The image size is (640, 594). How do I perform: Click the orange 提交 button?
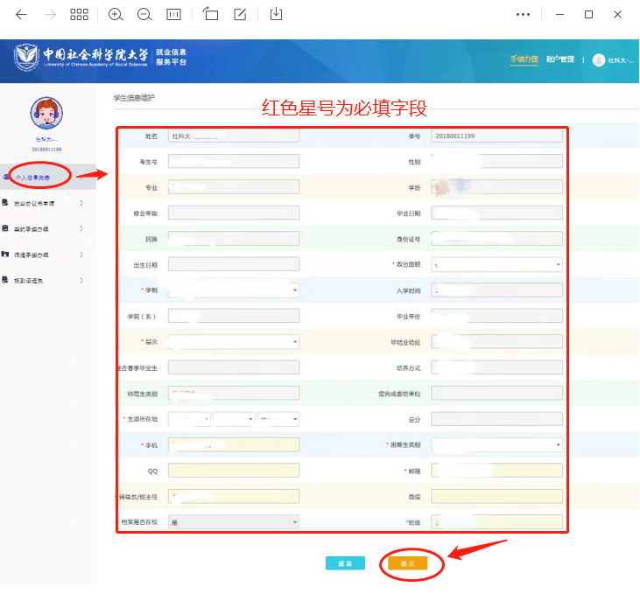click(407, 563)
